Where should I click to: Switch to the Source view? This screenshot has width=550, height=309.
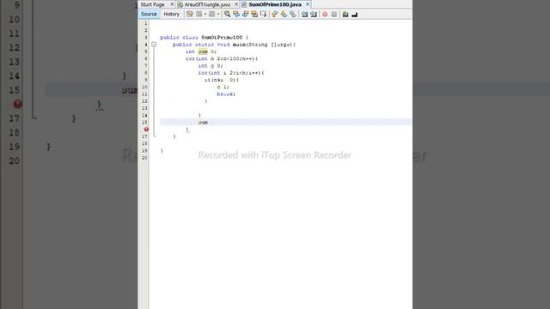point(149,14)
